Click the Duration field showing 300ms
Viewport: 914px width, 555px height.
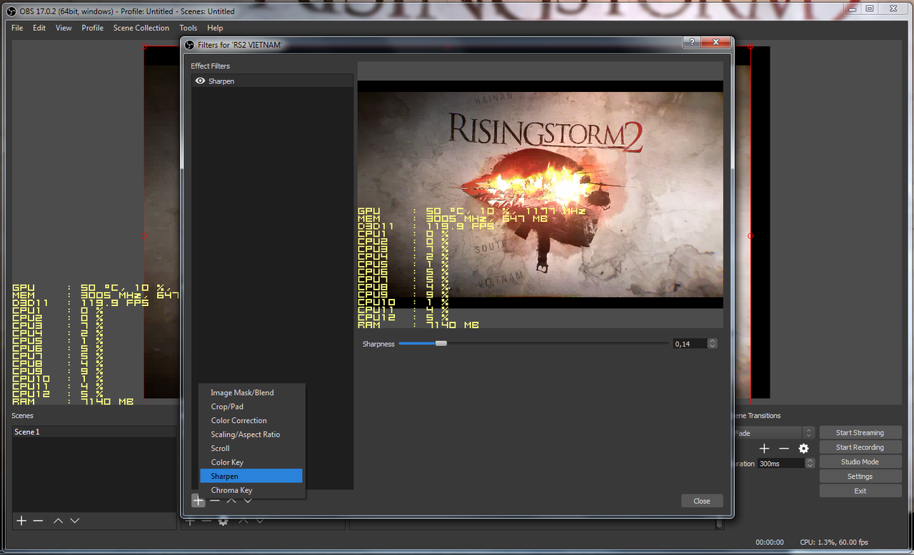[781, 463]
